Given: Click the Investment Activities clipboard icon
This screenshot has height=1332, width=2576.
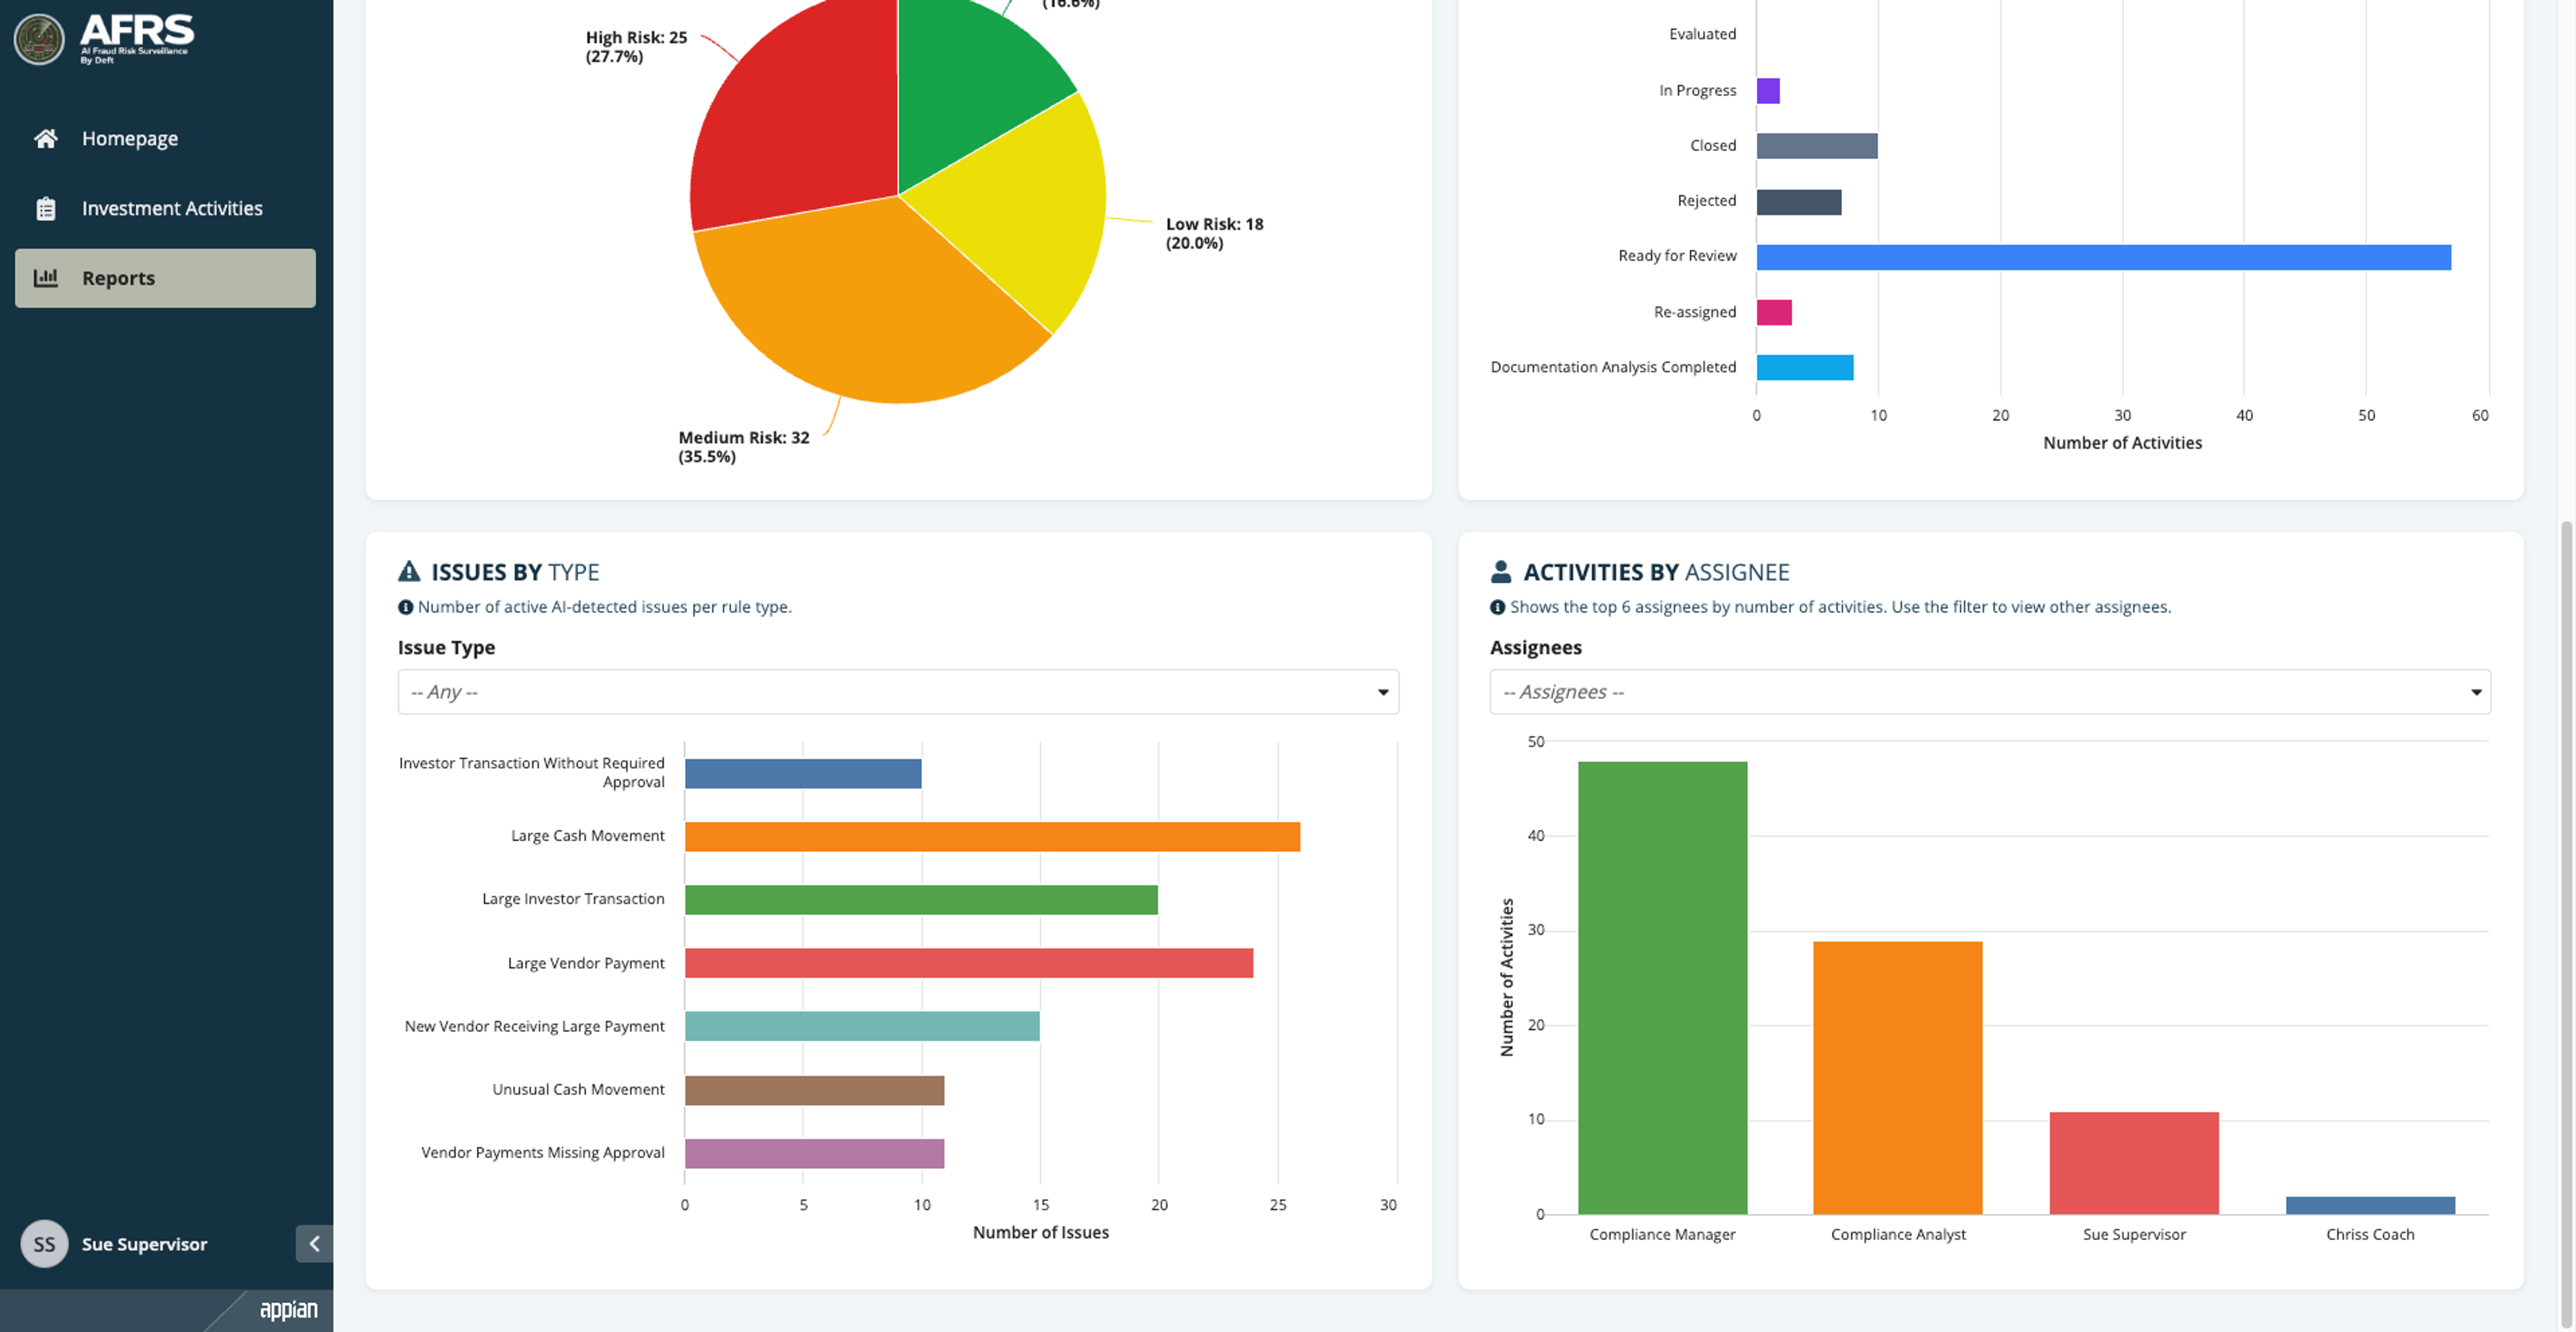Looking at the screenshot, I should click(x=45, y=208).
